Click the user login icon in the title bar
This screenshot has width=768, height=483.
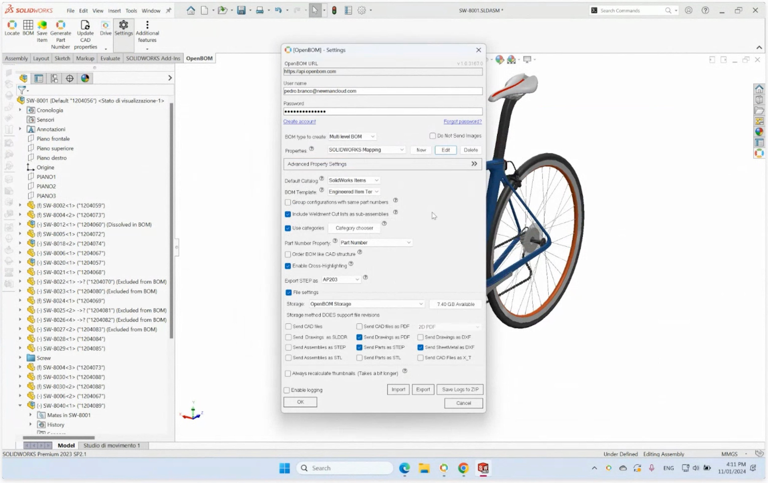tap(688, 10)
